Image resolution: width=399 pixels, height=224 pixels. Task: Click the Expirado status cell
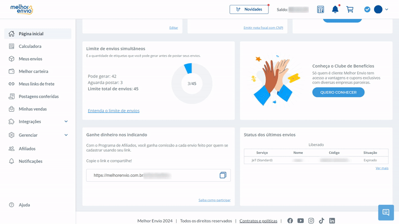click(370, 160)
